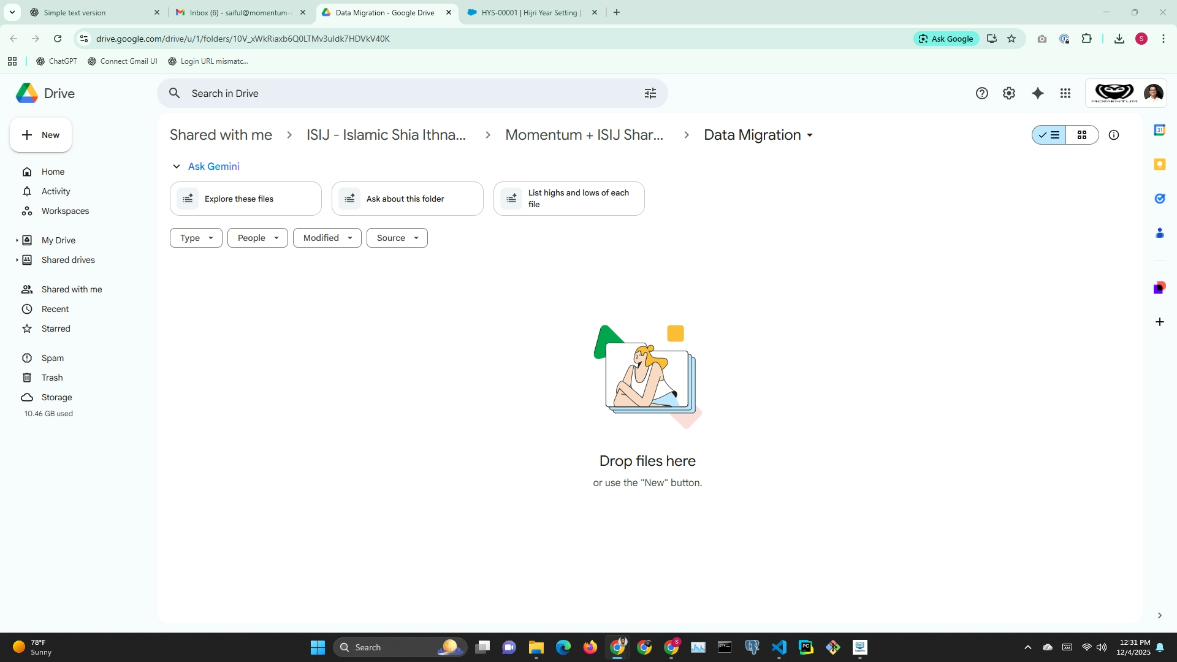Expand the My Drive tree
The height and width of the screenshot is (662, 1177).
coord(17,240)
